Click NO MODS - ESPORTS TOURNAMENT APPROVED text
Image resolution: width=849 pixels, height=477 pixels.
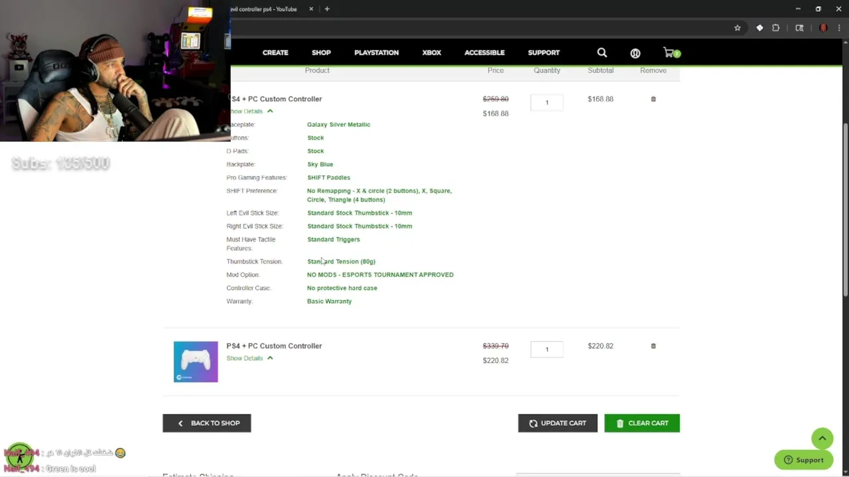click(x=380, y=275)
